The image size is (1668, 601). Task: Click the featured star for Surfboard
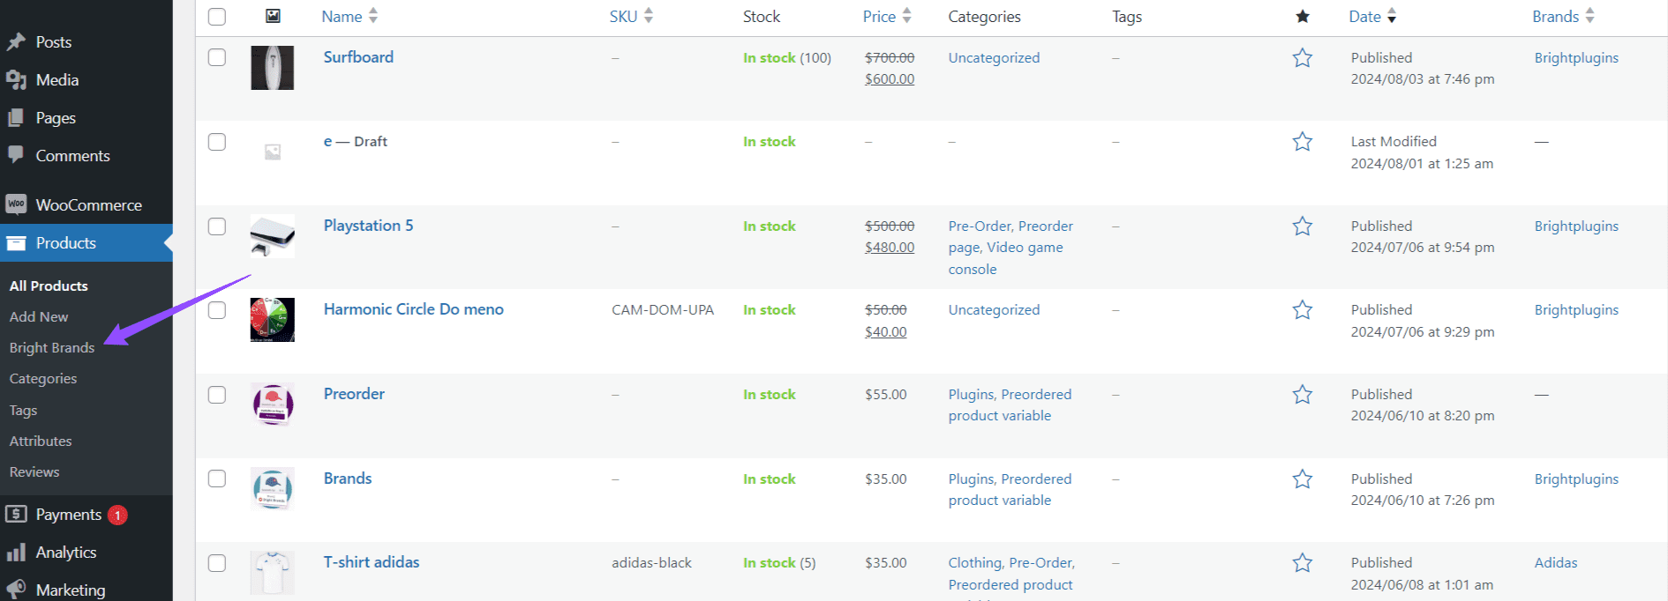point(1302,58)
